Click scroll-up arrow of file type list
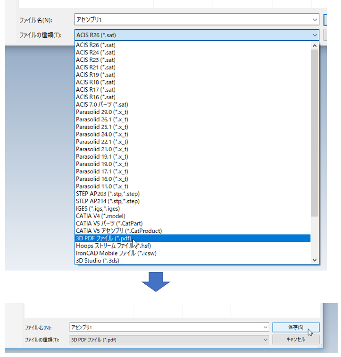Image resolution: width=341 pixels, height=357 pixels. (x=315, y=46)
